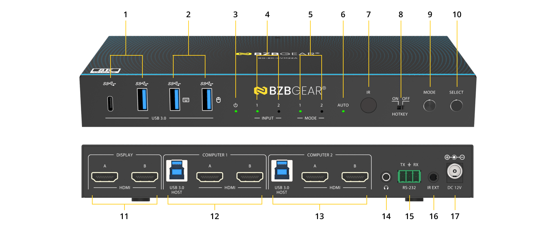Click the SS USB symbol above USB-C port
Viewport: 555px width, 232px height.
[x=109, y=84]
